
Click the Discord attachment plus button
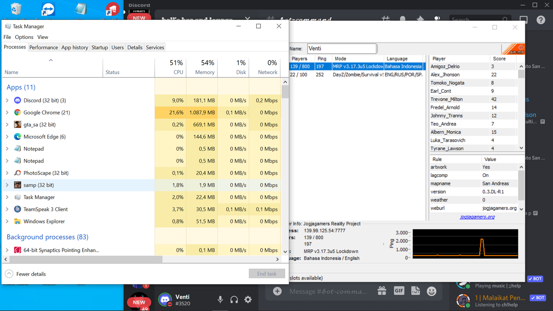[x=277, y=291]
